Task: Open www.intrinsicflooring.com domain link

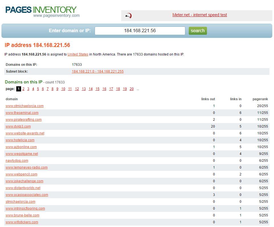Action: point(25,208)
